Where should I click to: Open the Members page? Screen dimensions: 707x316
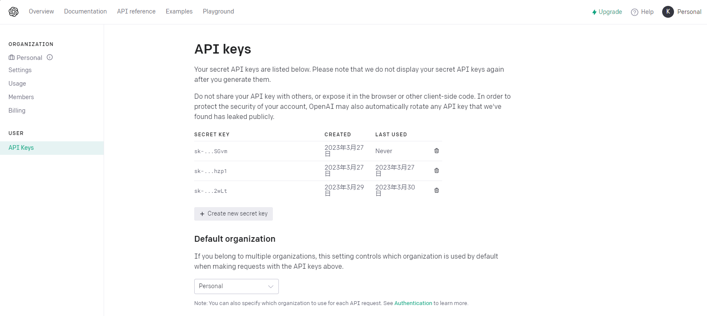[21, 97]
